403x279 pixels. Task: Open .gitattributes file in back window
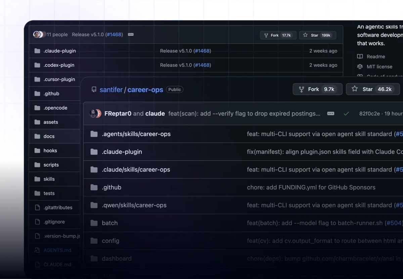coord(58,207)
